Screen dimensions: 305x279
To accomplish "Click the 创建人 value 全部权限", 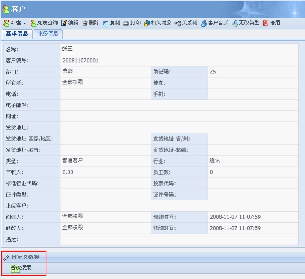I will 73,216.
